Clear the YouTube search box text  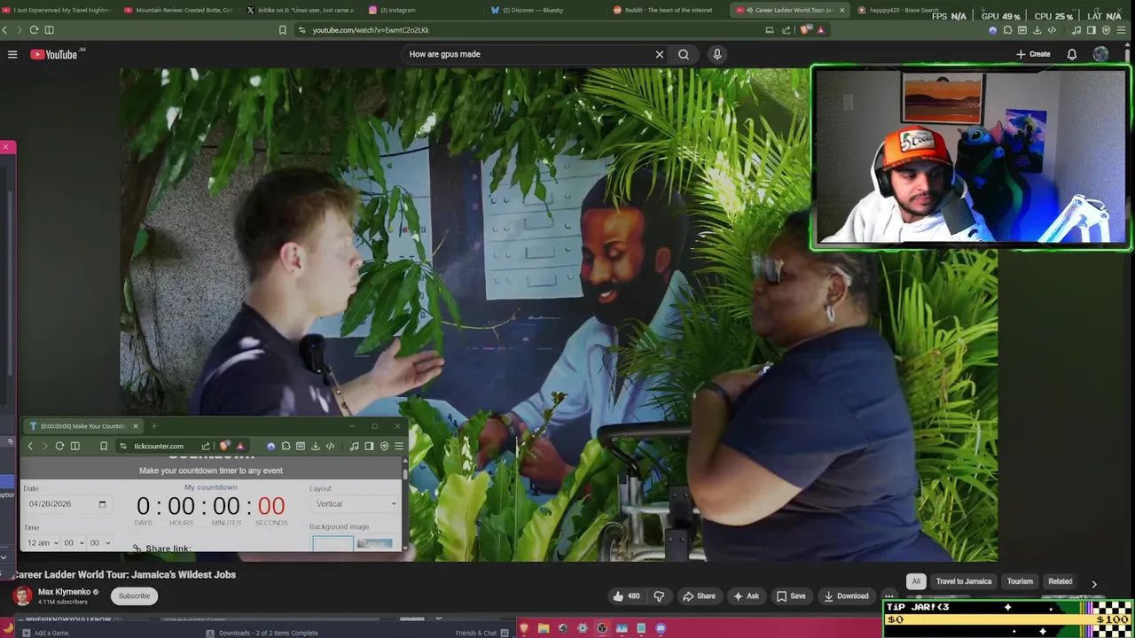click(x=659, y=54)
